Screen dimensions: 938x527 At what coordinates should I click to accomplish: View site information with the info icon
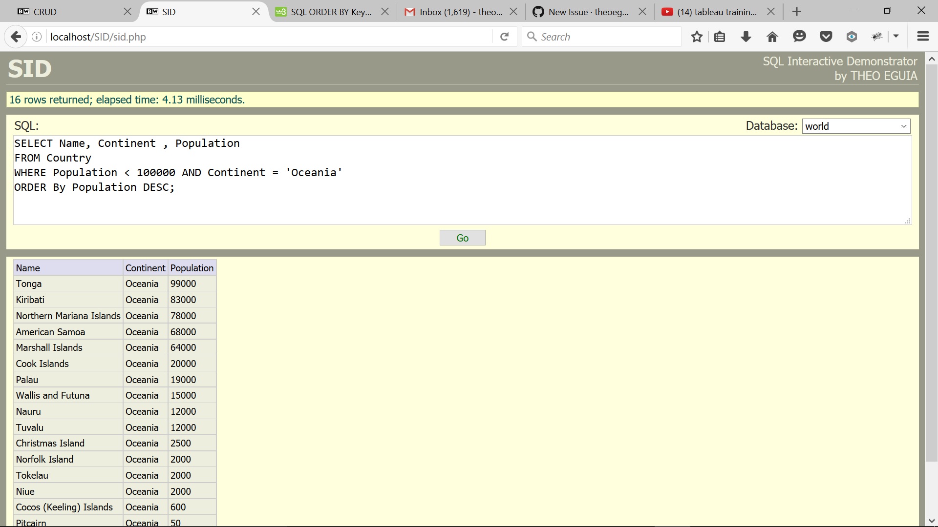click(x=36, y=37)
